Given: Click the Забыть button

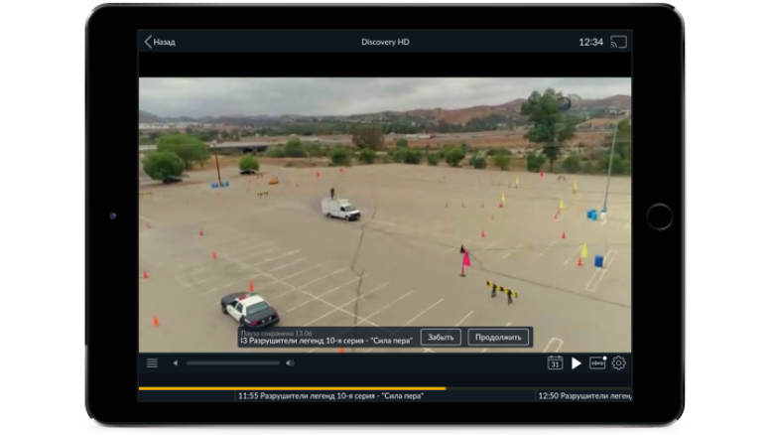Looking at the screenshot, I should click(x=441, y=338).
